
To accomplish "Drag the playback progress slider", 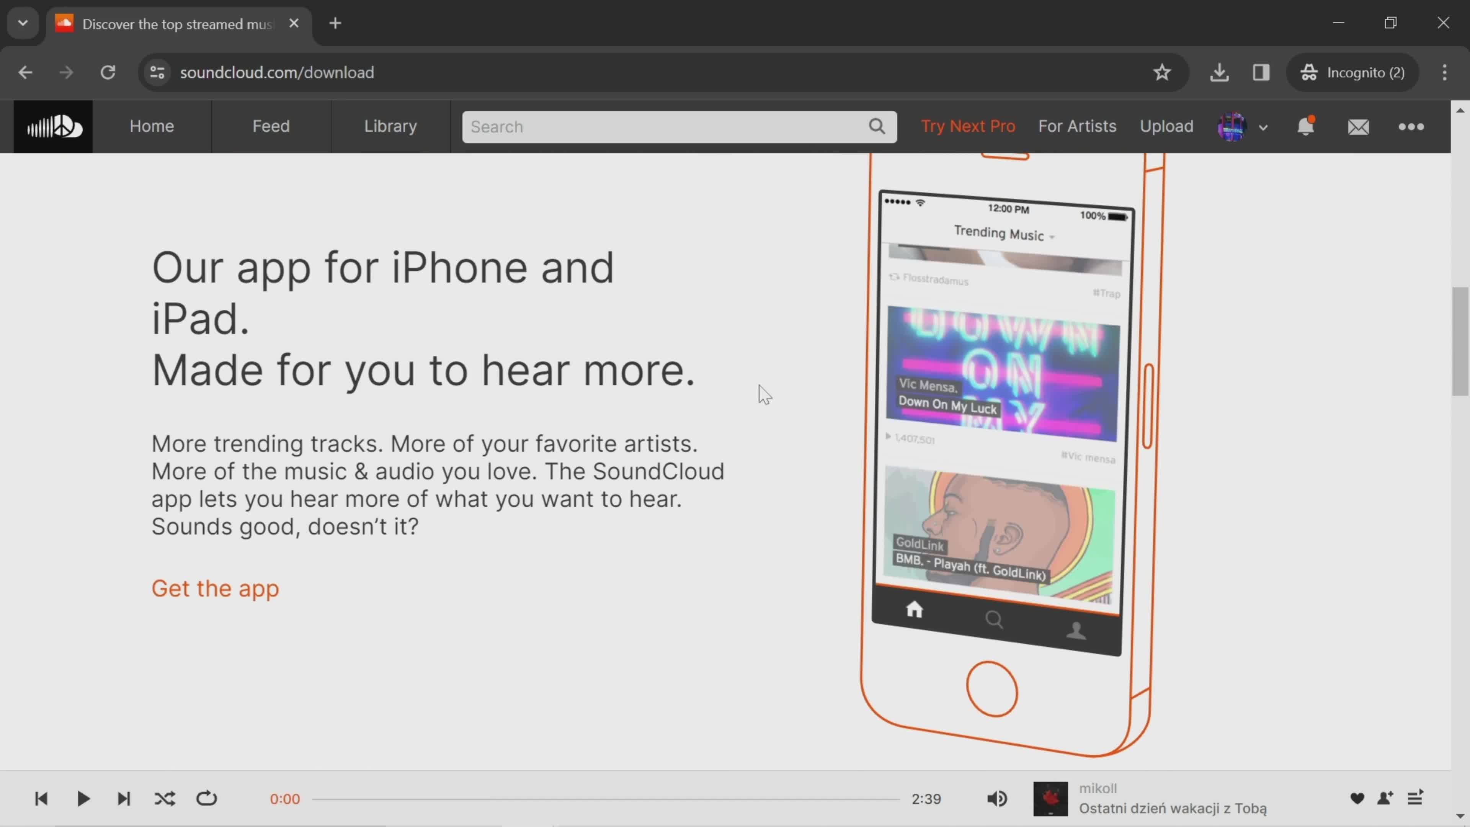I will point(606,799).
